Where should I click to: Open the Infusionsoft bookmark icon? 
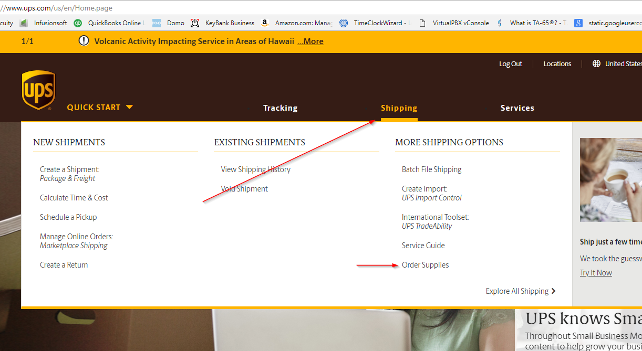click(x=23, y=23)
